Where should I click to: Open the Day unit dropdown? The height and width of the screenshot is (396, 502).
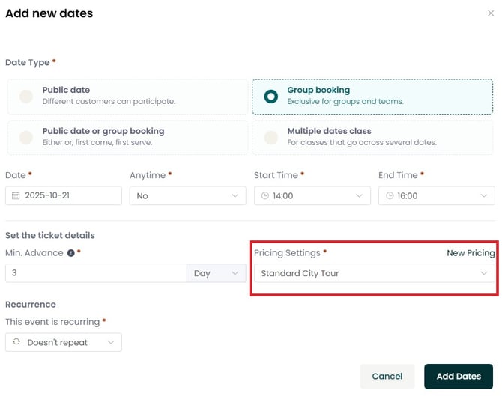216,274
